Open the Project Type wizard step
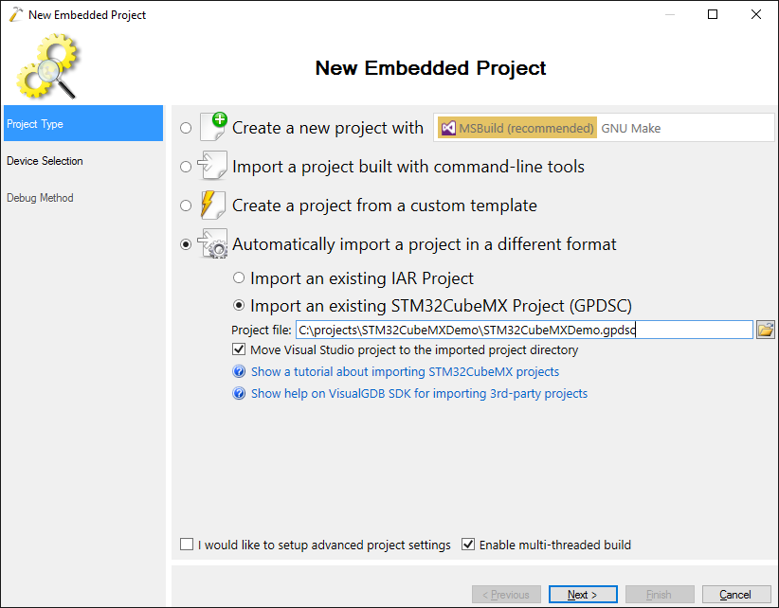Viewport: 779px width, 608px height. [x=83, y=123]
